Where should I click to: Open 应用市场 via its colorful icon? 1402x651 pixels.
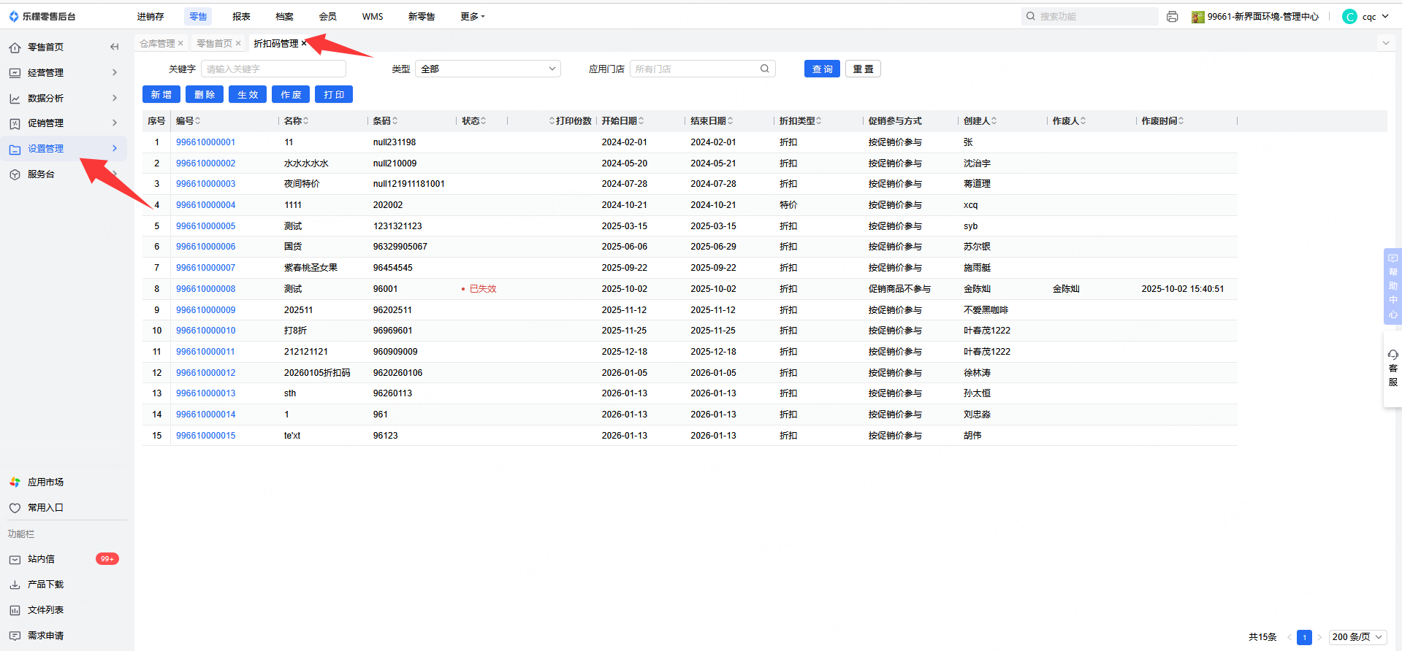pyautogui.click(x=15, y=482)
